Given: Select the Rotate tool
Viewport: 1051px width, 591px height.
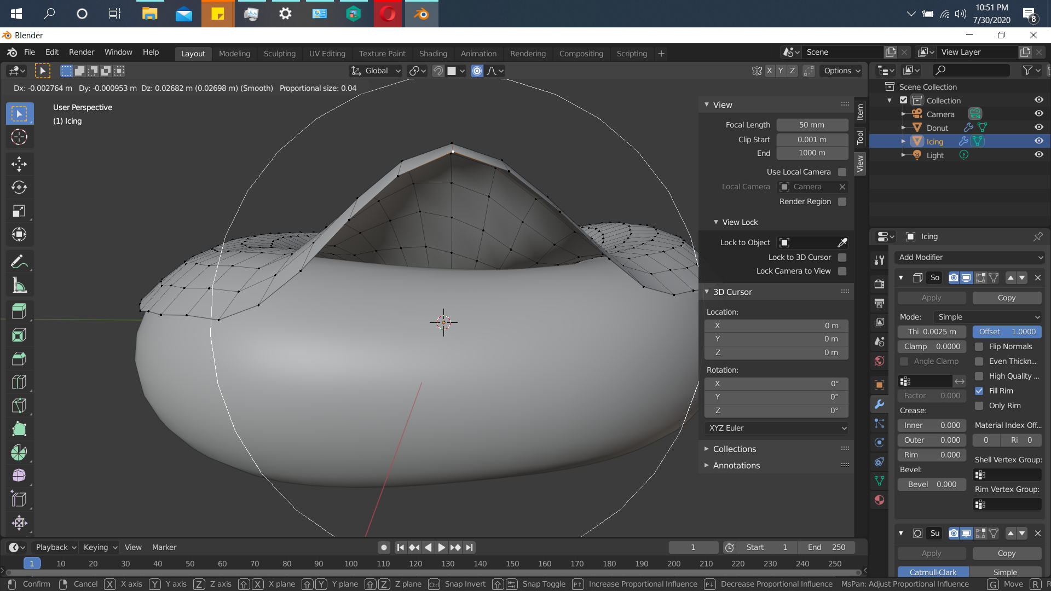Looking at the screenshot, I should pos(19,187).
